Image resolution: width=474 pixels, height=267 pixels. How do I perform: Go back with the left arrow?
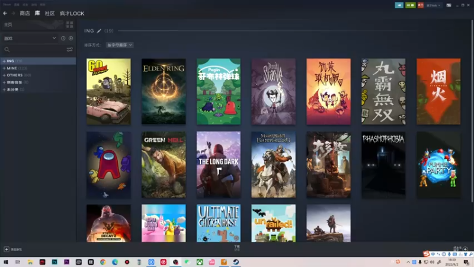[x=5, y=13]
